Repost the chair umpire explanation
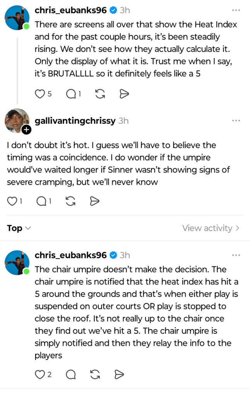 (x=95, y=375)
